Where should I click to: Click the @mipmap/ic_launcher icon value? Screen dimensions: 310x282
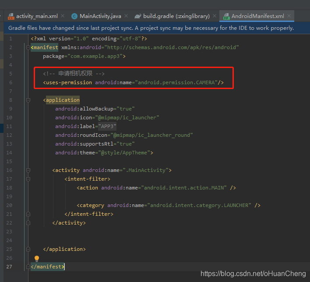[127, 118]
